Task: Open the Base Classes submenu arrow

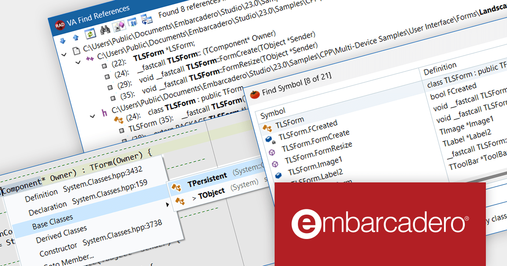Action: (168, 205)
